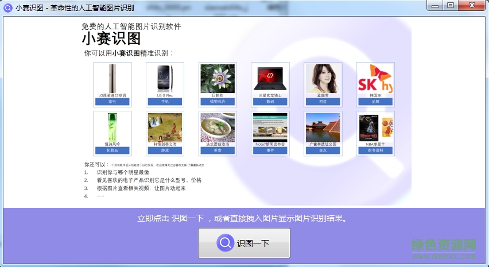
Task: Select the mushroom soup food thumbnail
Action: pos(218,127)
